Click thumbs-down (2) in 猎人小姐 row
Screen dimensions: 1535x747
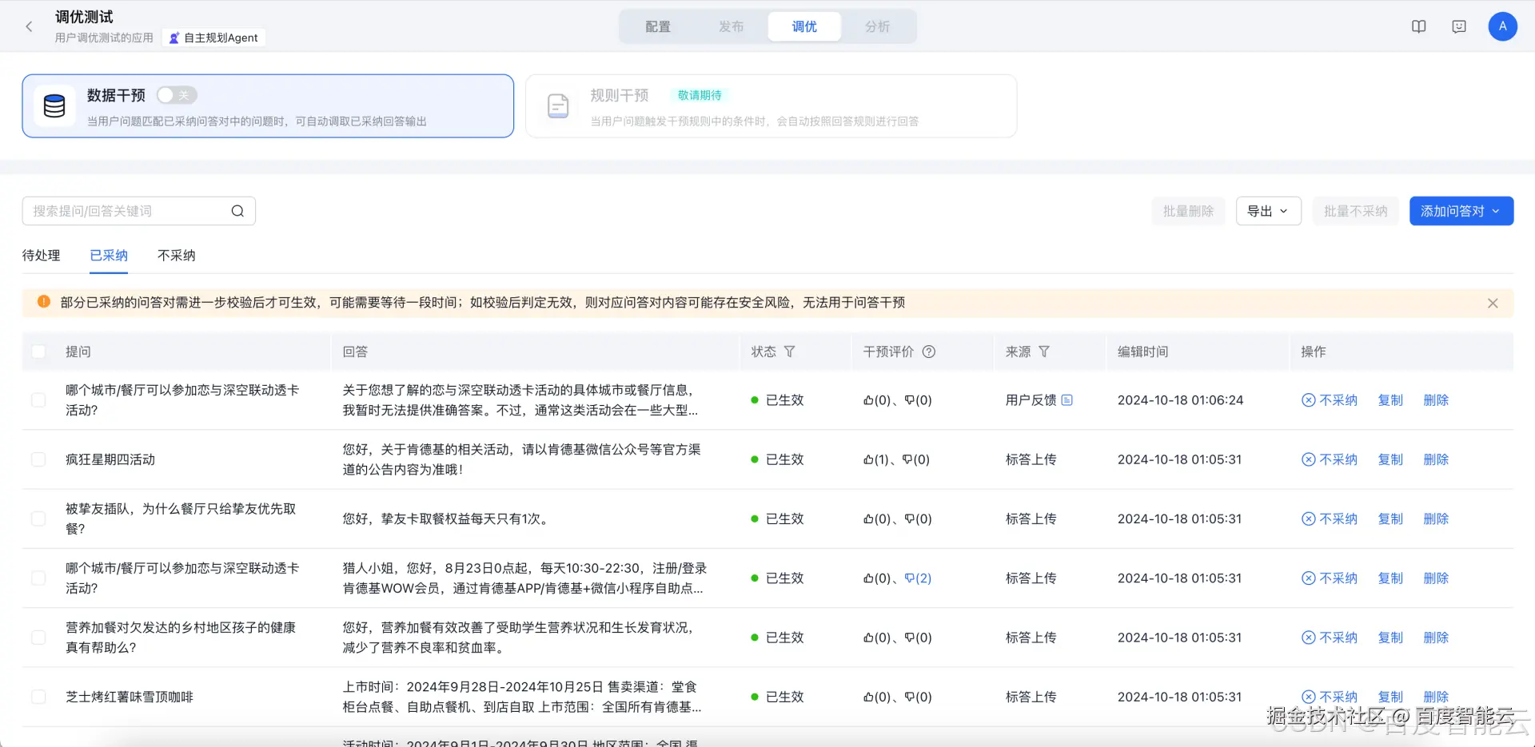point(918,578)
